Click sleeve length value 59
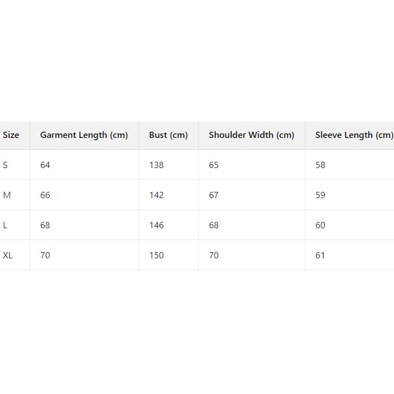Viewport: 394px width, 394px height. [x=320, y=195]
